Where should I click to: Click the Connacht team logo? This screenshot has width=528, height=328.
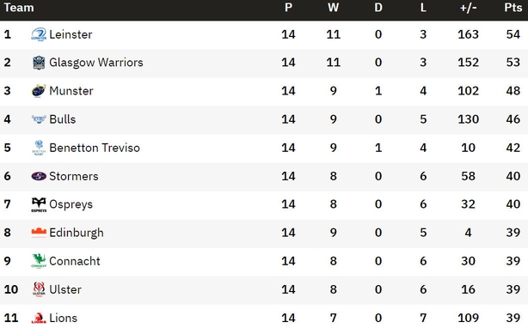[39, 261]
